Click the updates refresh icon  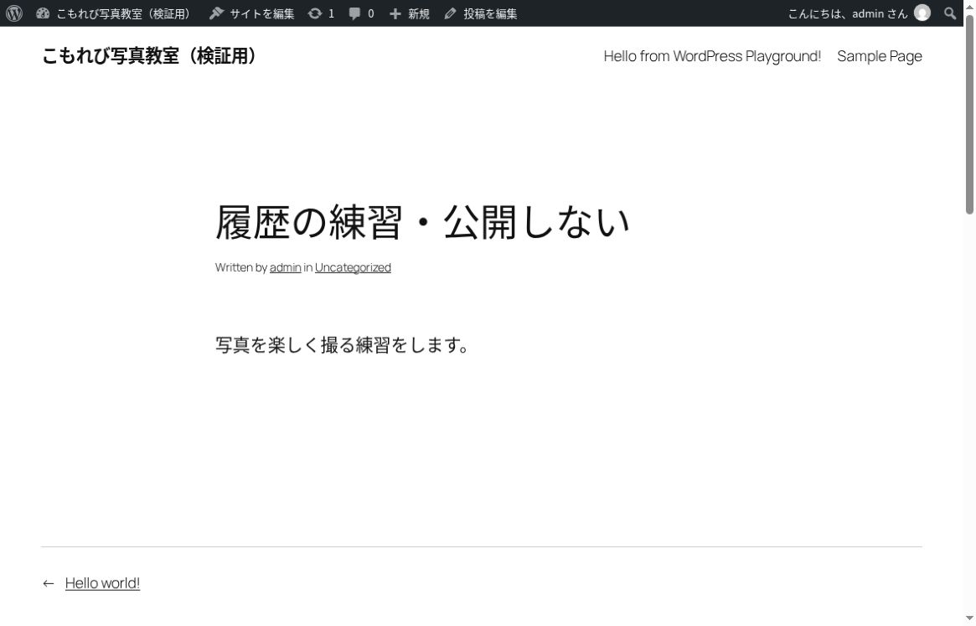click(x=315, y=13)
